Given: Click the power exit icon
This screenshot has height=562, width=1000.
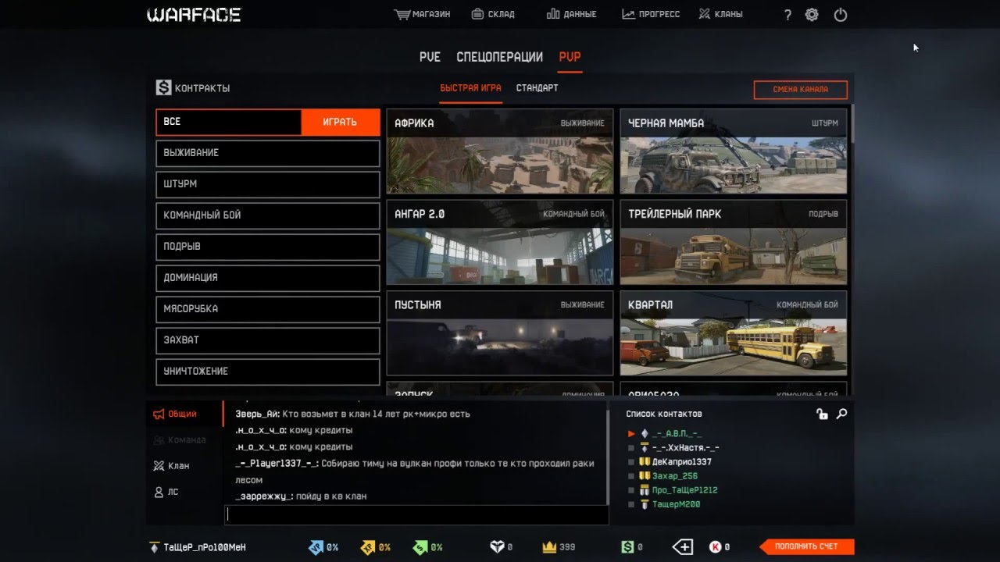Looking at the screenshot, I should 841,15.
